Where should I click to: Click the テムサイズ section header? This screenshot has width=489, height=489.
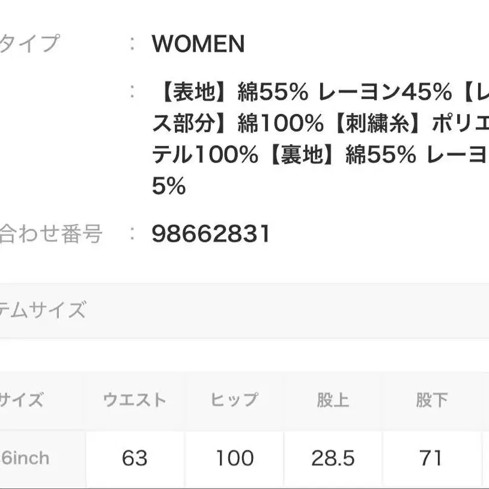pos(42,310)
